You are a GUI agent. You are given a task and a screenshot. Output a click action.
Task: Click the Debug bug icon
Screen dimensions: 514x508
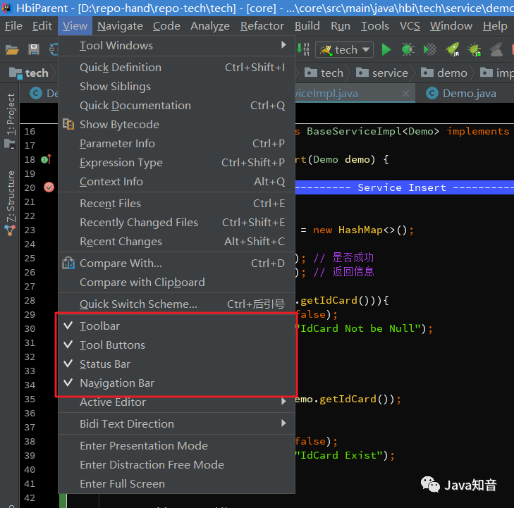[408, 50]
